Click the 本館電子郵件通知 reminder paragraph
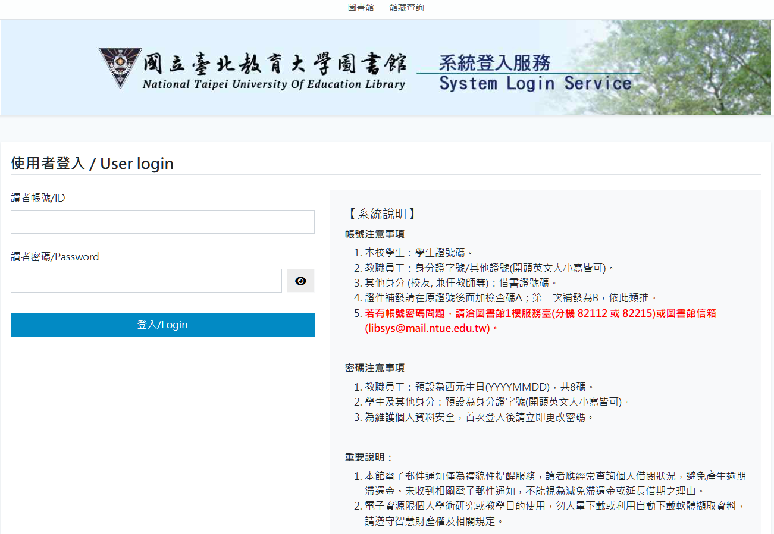Screen dimensions: 774x534 coord(555,483)
